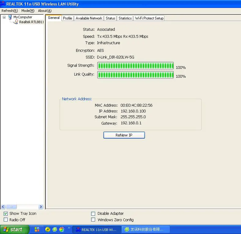
Task: Open the Statistics tab
Action: tap(125, 18)
